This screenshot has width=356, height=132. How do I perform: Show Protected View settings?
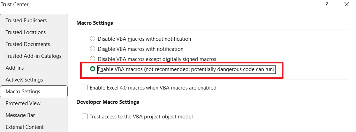tap(34, 103)
